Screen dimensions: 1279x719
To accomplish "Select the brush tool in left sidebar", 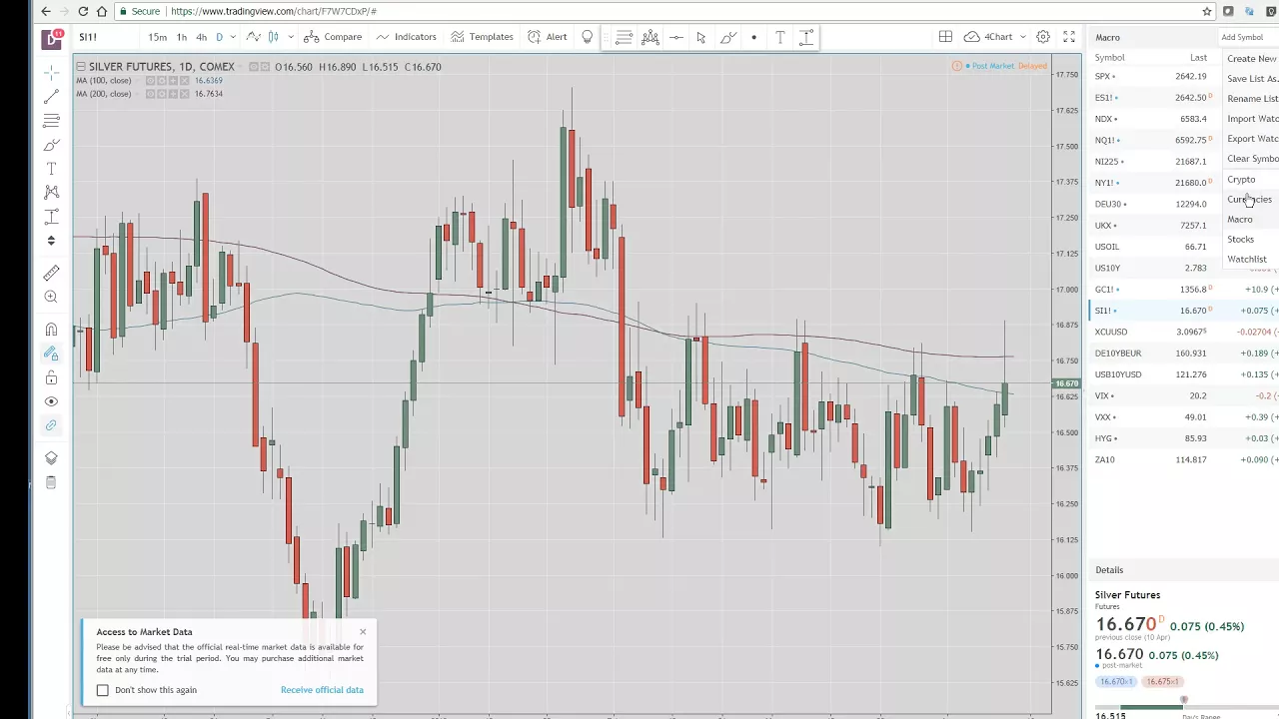I will pyautogui.click(x=51, y=145).
